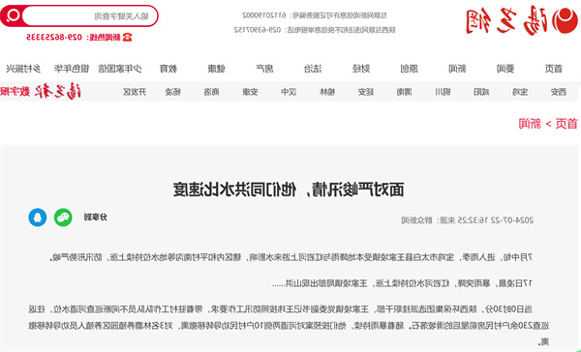Open the 陕西日报 calligraphy logo link
Viewport: 581px width, 352px height.
click(58, 92)
